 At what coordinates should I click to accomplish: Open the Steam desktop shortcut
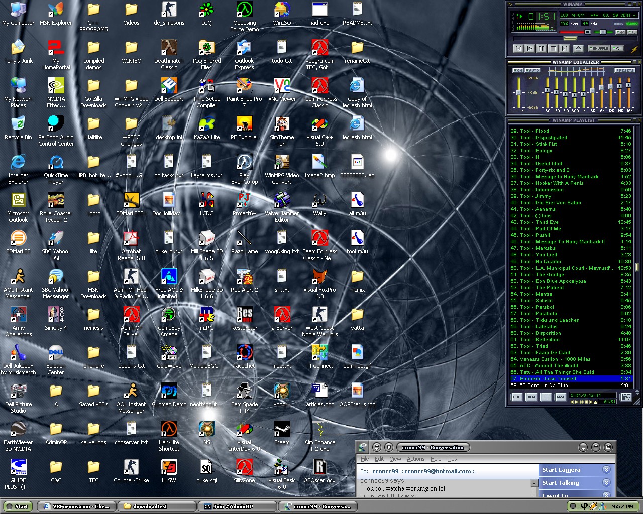pos(282,433)
